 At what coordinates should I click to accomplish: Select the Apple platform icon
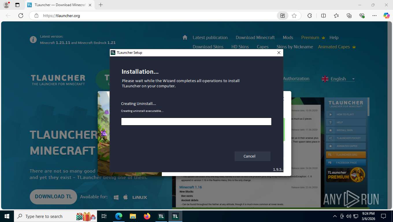click(x=125, y=197)
